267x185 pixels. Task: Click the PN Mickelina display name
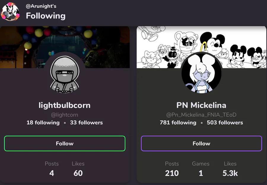point(201,105)
